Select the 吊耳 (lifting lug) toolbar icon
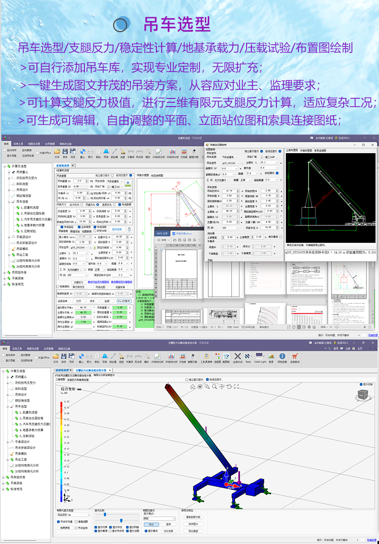 click(x=106, y=152)
